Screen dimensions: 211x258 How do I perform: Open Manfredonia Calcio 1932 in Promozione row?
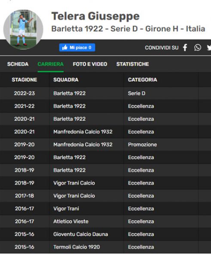83,144
